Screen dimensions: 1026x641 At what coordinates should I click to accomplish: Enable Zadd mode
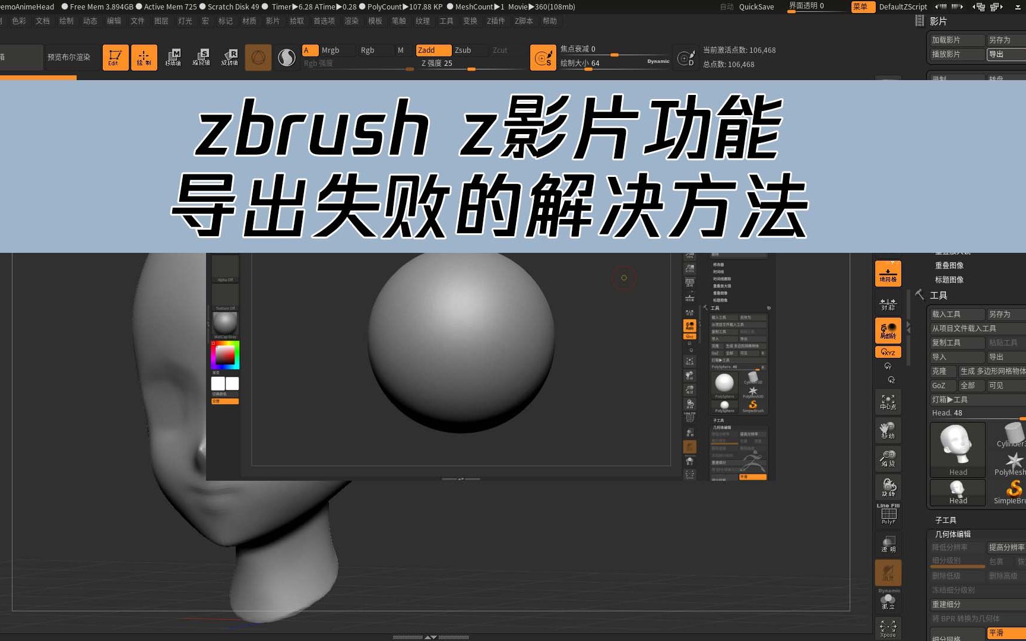coord(433,50)
